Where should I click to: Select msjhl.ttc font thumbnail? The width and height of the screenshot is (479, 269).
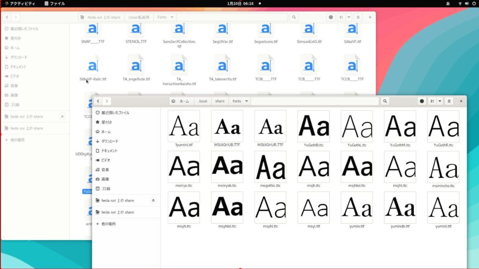pos(400,167)
